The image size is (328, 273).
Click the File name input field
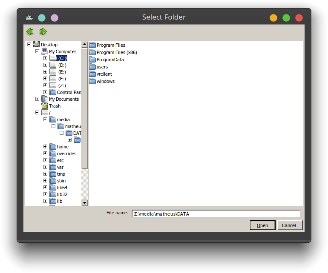[x=216, y=214]
